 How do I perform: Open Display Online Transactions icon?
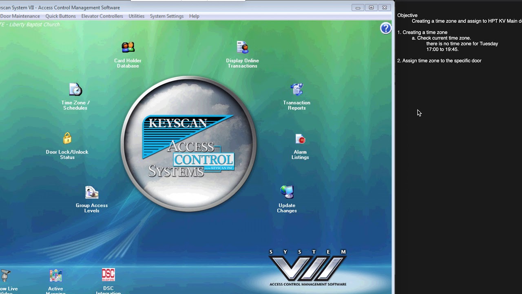click(243, 47)
